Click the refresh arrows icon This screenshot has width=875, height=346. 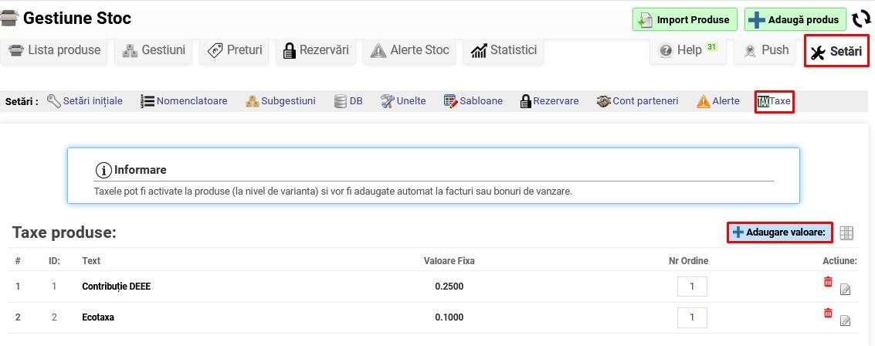[861, 19]
